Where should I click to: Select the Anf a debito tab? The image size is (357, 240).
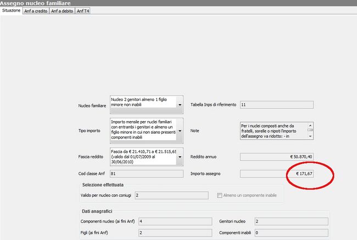click(x=62, y=11)
